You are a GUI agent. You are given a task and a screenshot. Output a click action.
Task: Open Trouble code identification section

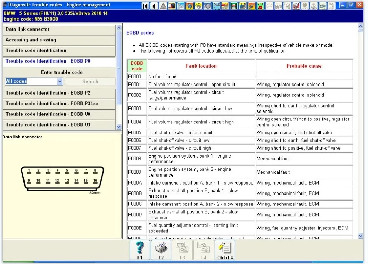(58, 51)
